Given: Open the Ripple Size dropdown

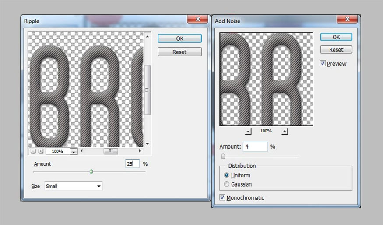Looking at the screenshot, I should click(74, 186).
